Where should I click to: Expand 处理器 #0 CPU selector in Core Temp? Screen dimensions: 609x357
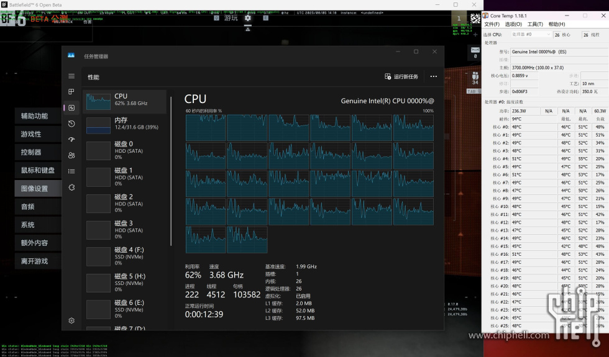point(531,35)
